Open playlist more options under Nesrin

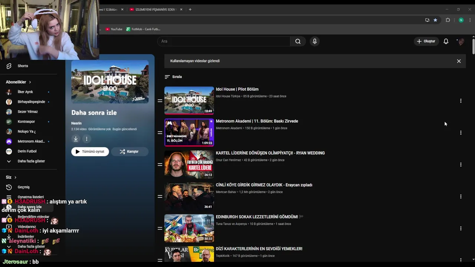point(86,139)
